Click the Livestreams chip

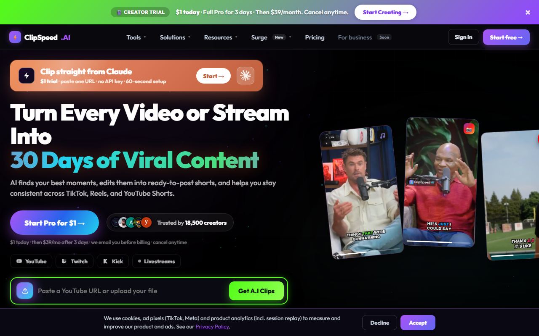point(156,261)
